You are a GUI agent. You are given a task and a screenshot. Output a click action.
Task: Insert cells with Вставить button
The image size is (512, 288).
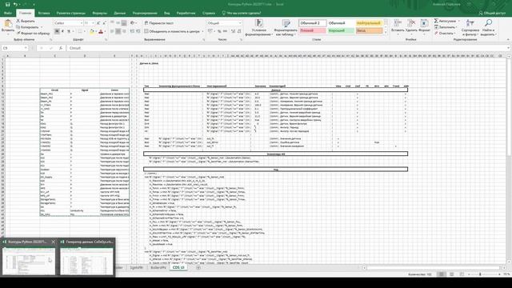pyautogui.click(x=398, y=26)
